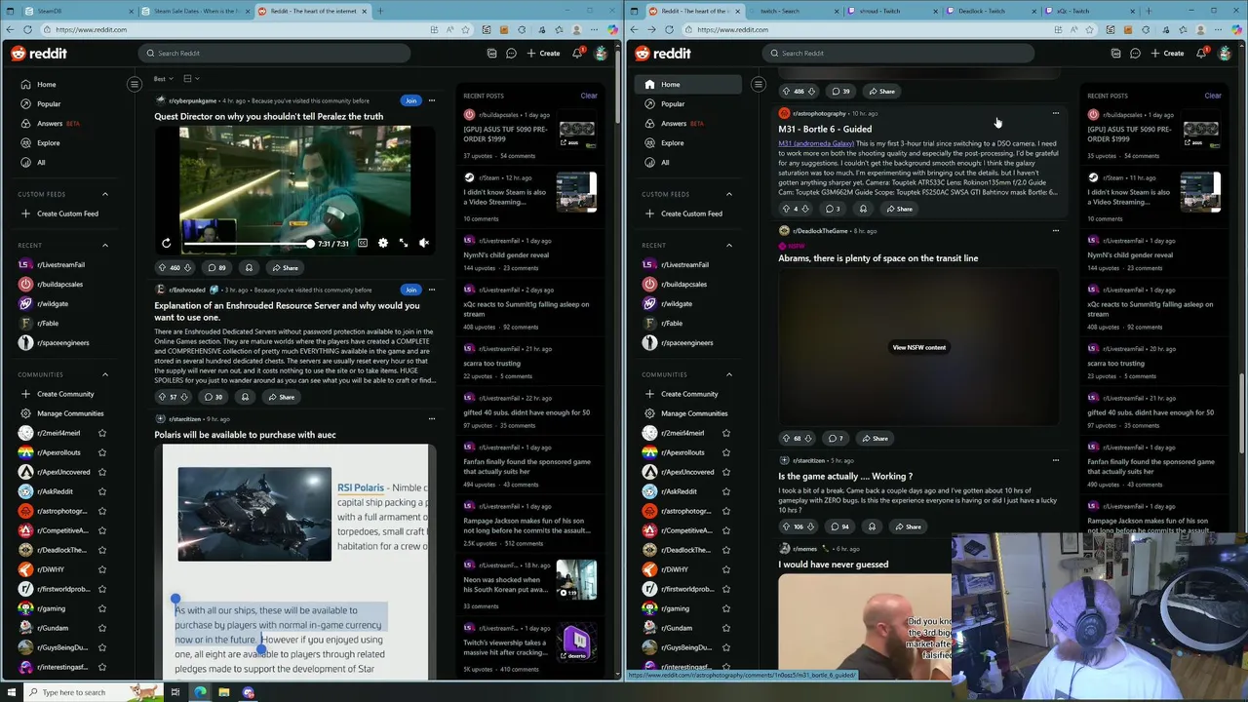Favorite r/Gundam star in left window

pos(101,628)
